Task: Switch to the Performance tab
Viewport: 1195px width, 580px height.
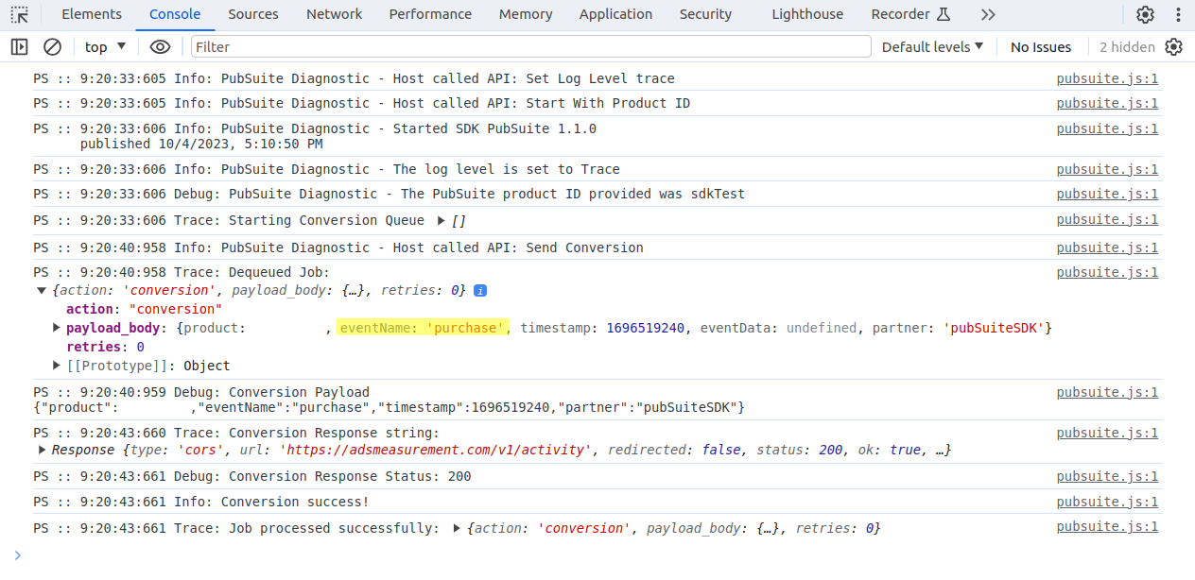Action: (430, 14)
